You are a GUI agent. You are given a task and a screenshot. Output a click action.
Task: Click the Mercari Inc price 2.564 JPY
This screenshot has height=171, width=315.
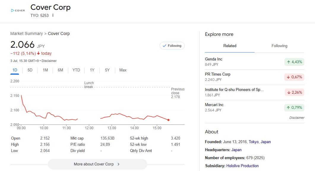[213, 110]
